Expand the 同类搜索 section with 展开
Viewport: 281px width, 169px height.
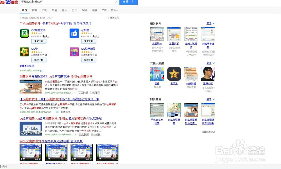coord(210,99)
